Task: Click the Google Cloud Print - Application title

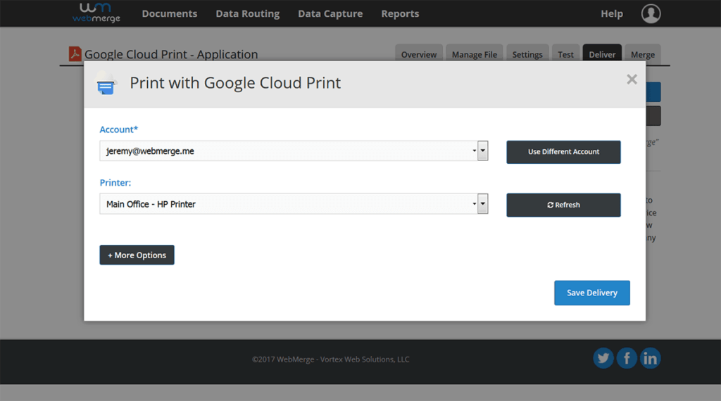Action: point(171,54)
